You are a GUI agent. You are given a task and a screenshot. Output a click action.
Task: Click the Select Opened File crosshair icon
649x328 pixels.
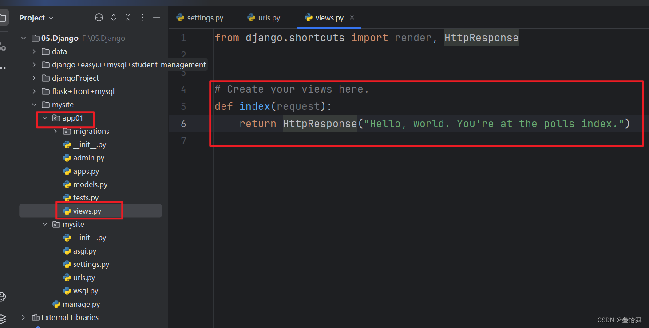(x=99, y=18)
